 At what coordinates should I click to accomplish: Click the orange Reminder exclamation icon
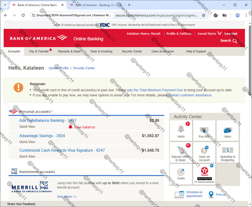18,87
